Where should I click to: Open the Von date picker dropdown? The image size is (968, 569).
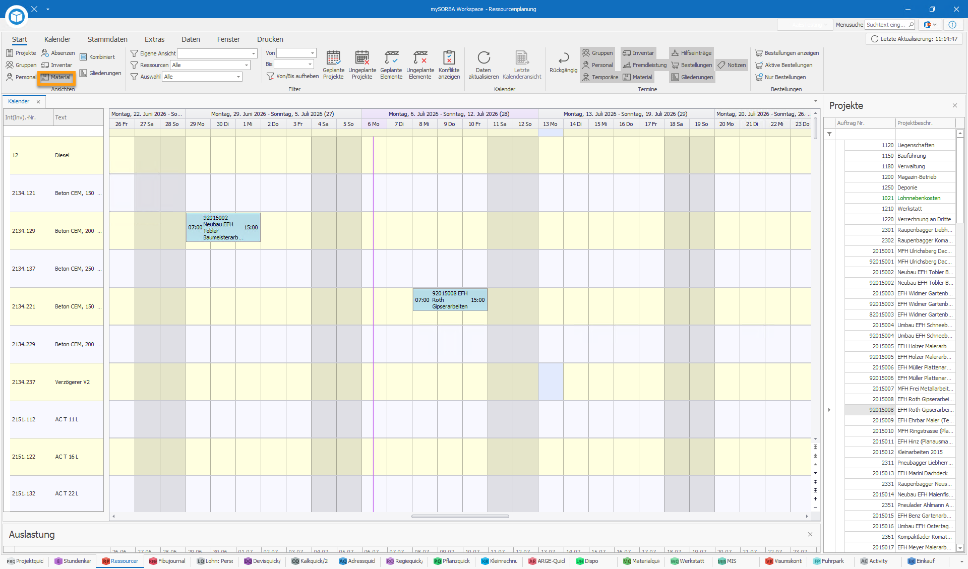[312, 53]
